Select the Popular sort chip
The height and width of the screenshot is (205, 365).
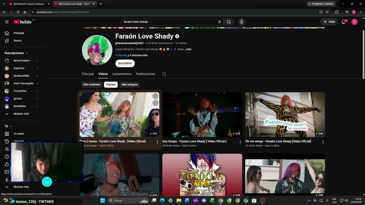tap(111, 85)
